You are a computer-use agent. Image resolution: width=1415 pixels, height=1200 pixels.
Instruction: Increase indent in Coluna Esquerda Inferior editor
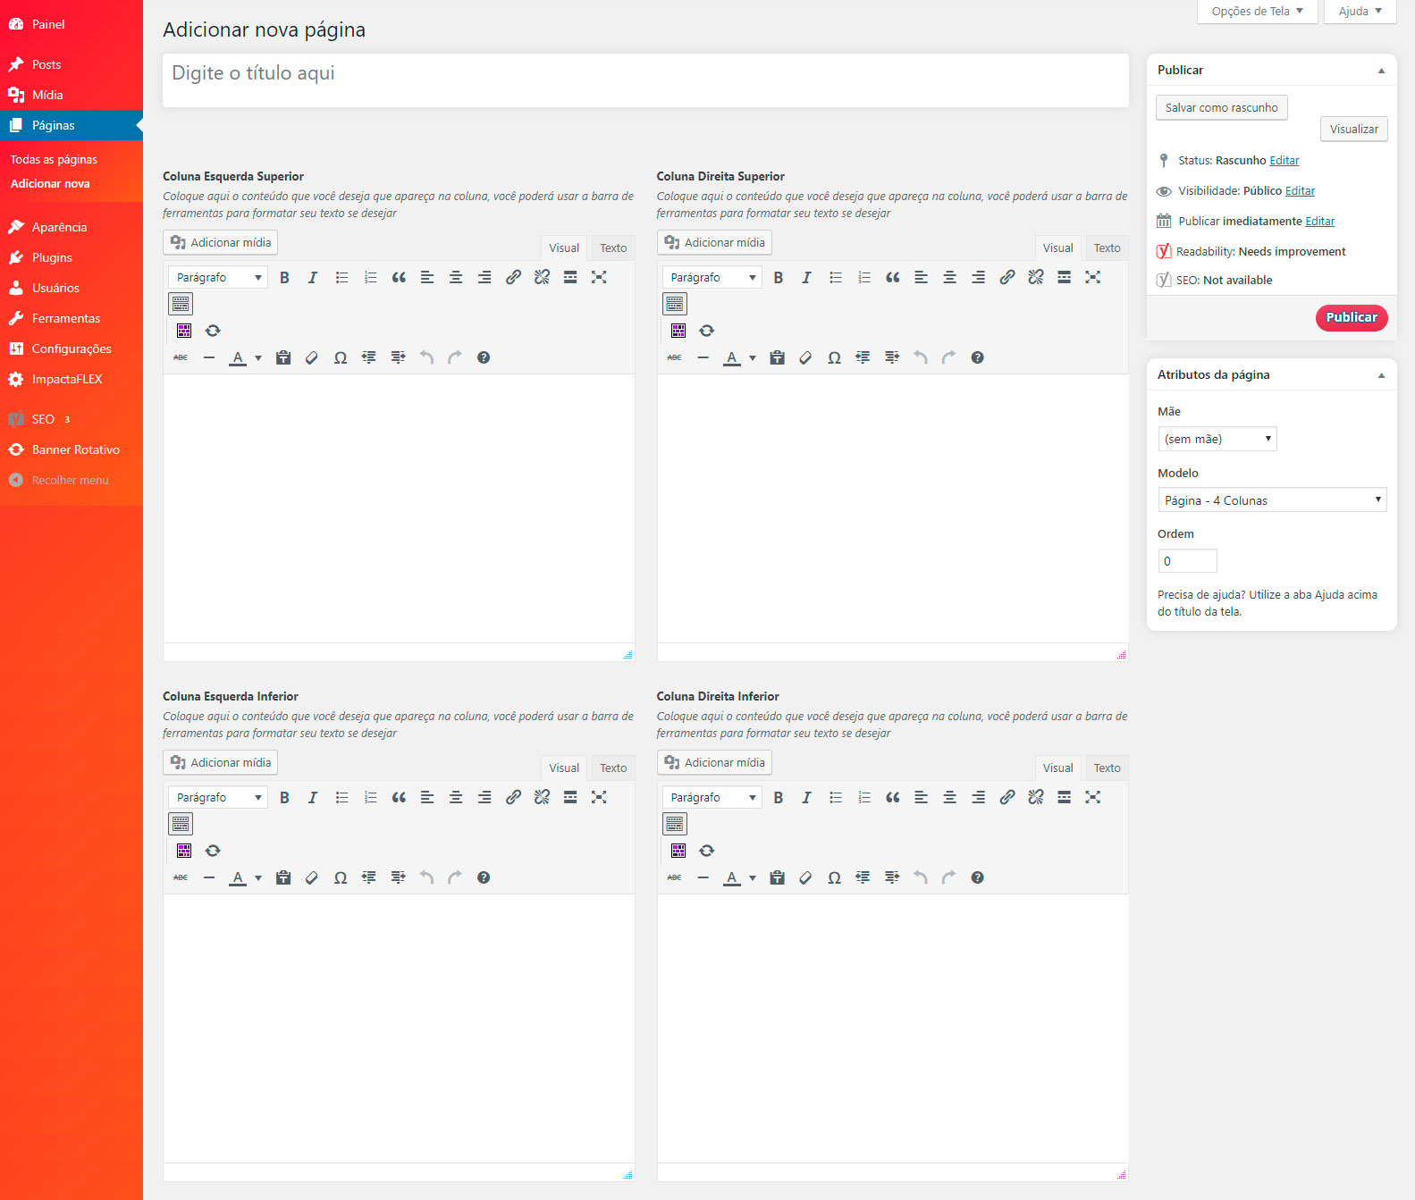[398, 877]
